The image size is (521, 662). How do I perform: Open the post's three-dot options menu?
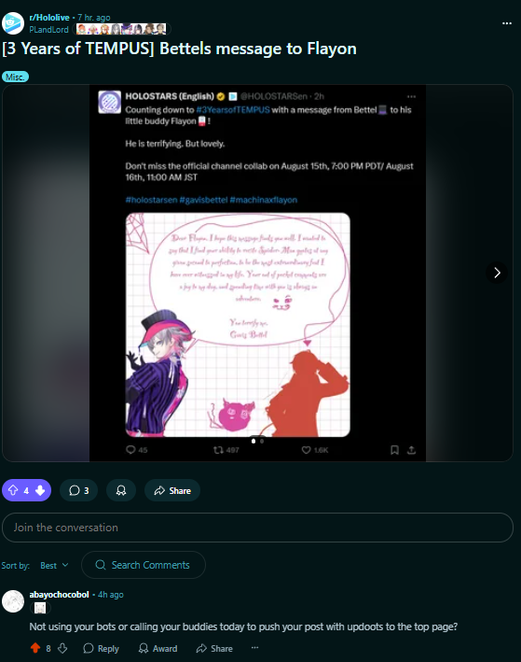tap(507, 23)
